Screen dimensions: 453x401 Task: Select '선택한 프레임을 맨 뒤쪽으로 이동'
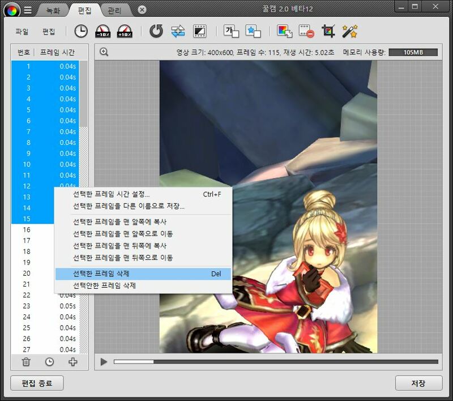click(x=143, y=258)
